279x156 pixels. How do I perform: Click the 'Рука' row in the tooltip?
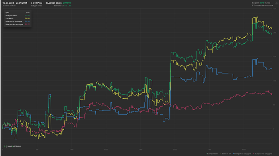(x=18, y=13)
